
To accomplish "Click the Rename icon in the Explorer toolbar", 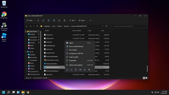I will 54,21.
